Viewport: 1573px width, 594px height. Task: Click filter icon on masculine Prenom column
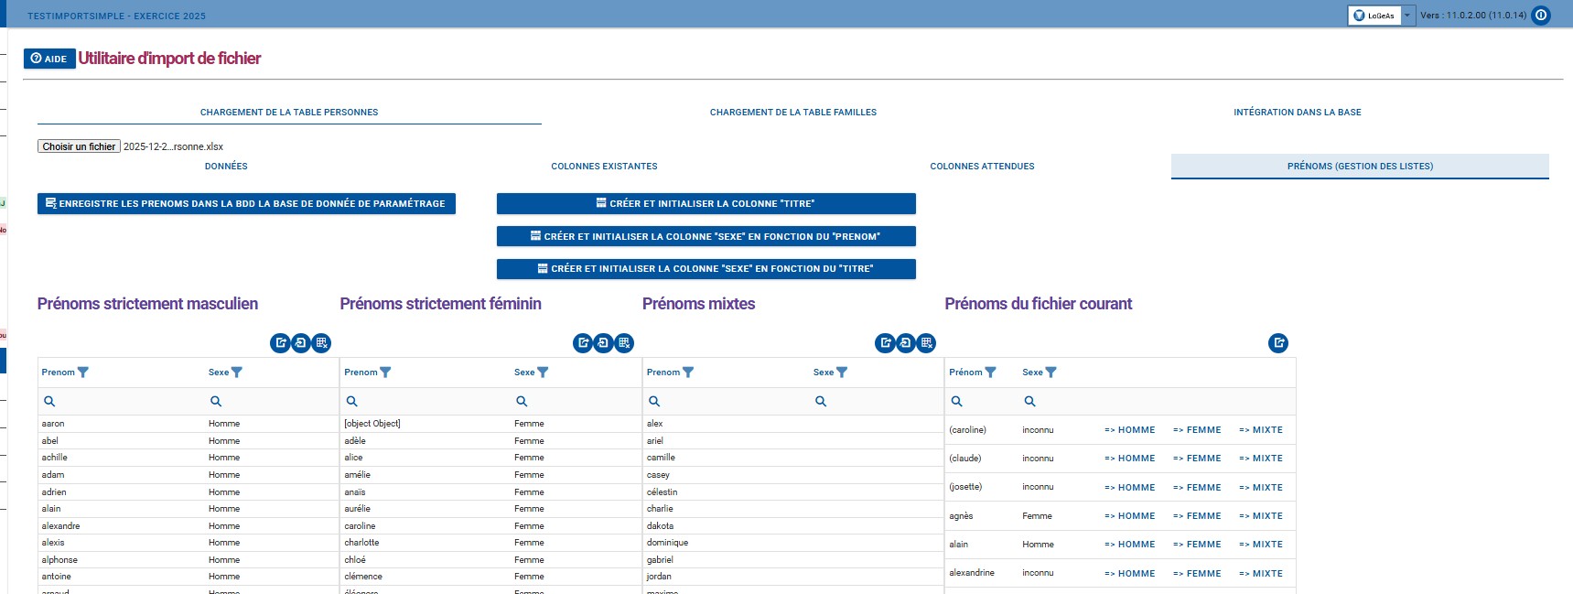coord(83,373)
